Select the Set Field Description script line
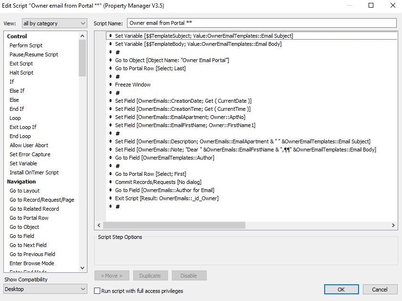Viewport: 402px width, 301px height. click(243, 141)
